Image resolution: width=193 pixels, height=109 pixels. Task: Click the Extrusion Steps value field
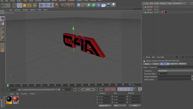coord(163,74)
